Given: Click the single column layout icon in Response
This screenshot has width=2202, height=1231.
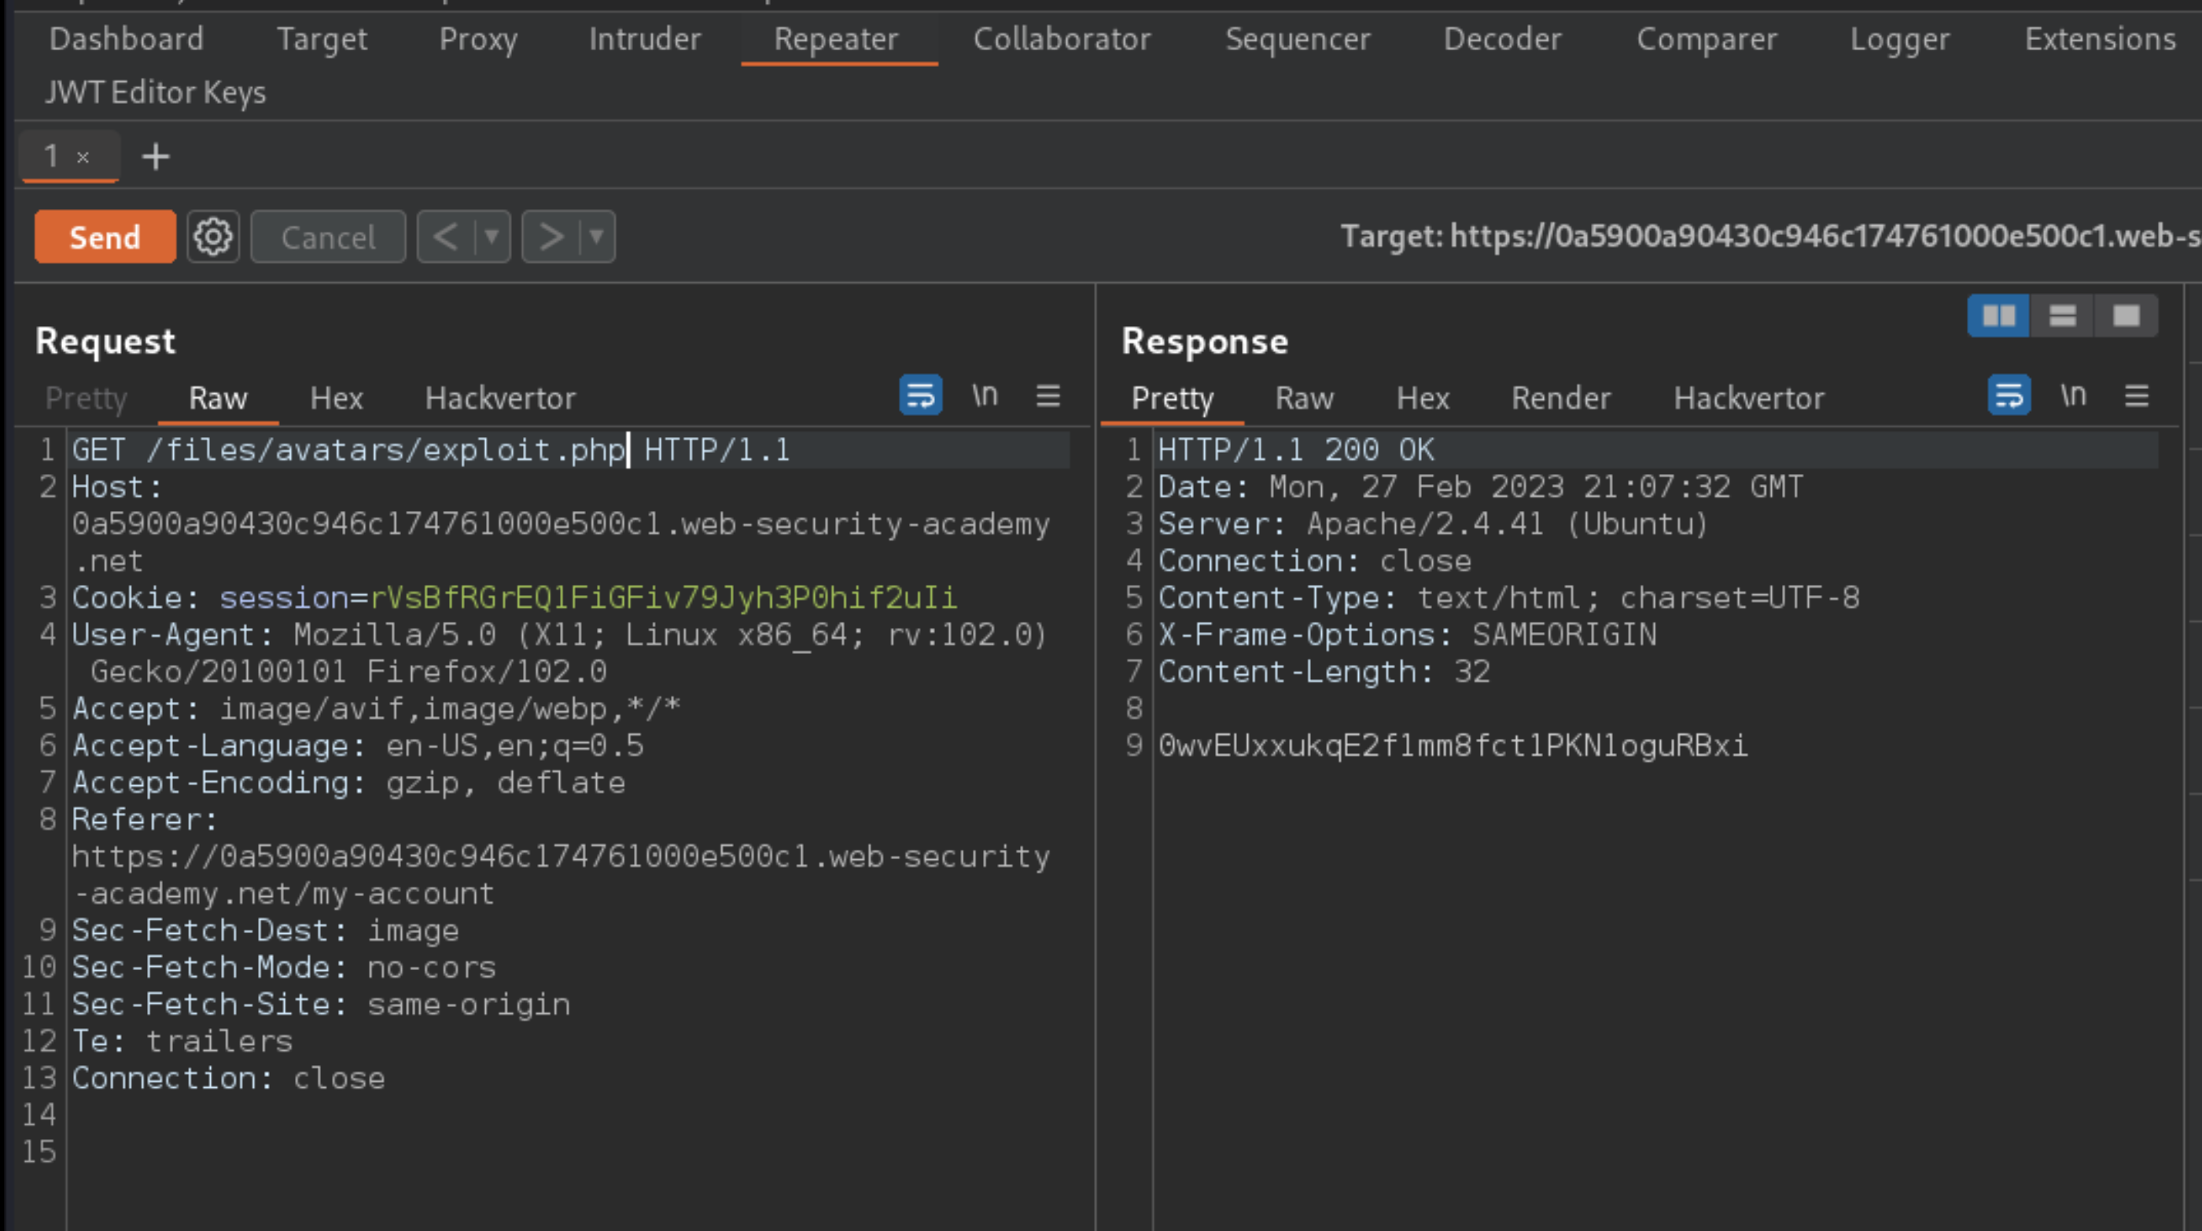Looking at the screenshot, I should pos(2127,316).
